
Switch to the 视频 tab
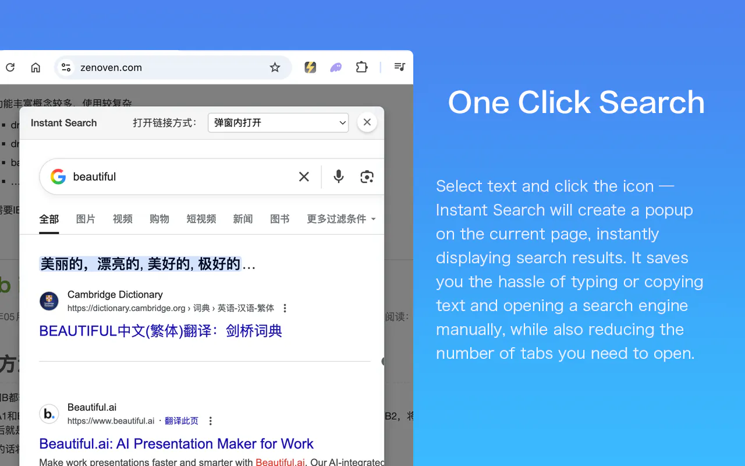(x=123, y=219)
